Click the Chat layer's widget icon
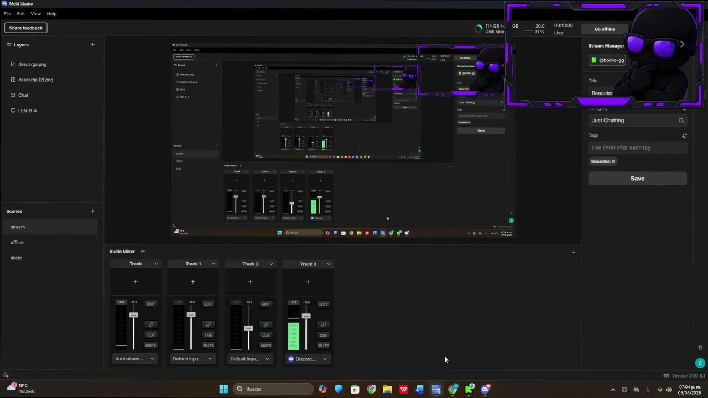The height and width of the screenshot is (398, 708). (13, 95)
